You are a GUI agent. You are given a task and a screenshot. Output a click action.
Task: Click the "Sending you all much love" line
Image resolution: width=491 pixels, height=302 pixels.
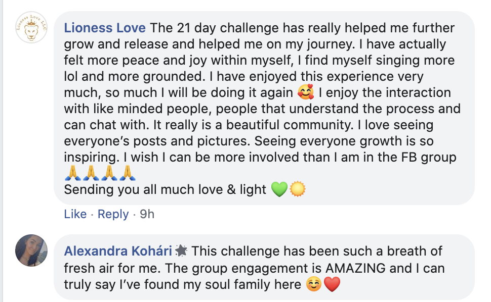tap(165, 190)
